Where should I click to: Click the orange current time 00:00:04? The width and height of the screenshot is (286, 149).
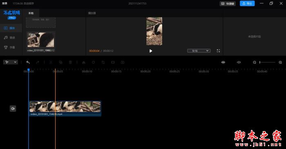94,51
